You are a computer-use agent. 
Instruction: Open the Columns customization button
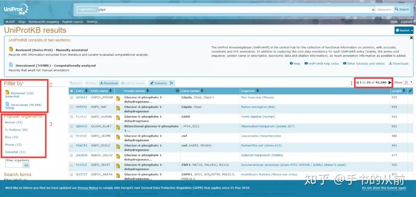[158, 83]
